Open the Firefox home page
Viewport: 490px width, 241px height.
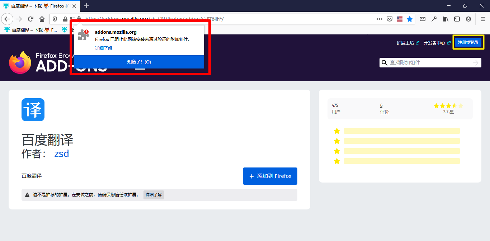tap(42, 19)
